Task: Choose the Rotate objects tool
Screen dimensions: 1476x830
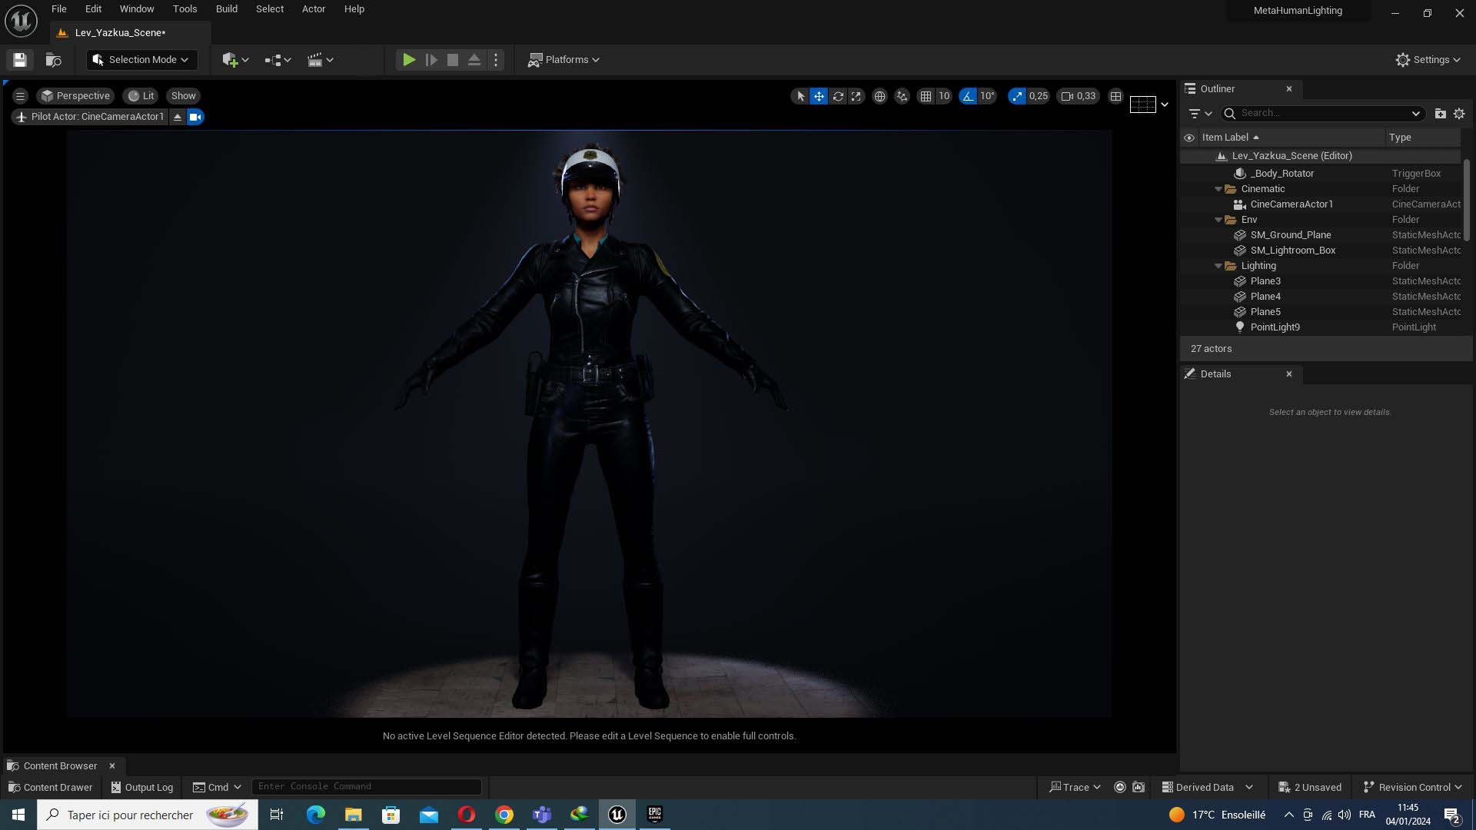Action: point(838,96)
